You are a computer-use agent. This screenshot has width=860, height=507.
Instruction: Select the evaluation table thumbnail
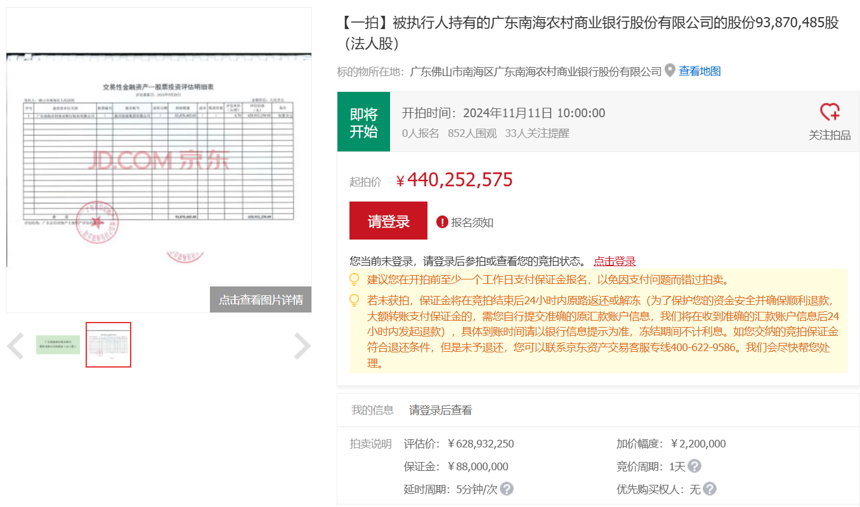tap(108, 345)
